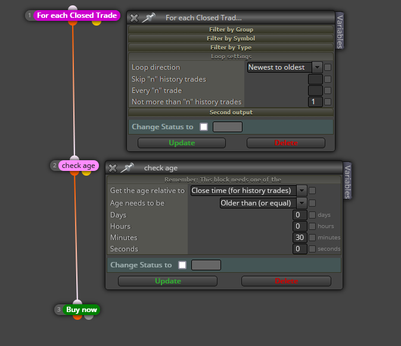Image resolution: width=401 pixels, height=346 pixels.
Task: Close the For each Closed Trade panel
Action: coord(134,18)
